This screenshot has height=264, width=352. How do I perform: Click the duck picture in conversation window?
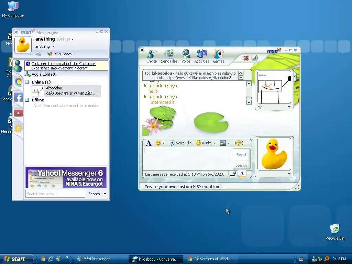[x=274, y=154]
